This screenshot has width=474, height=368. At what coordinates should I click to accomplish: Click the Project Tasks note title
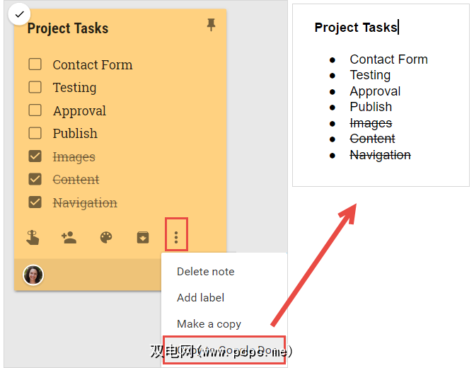pyautogui.click(x=68, y=28)
